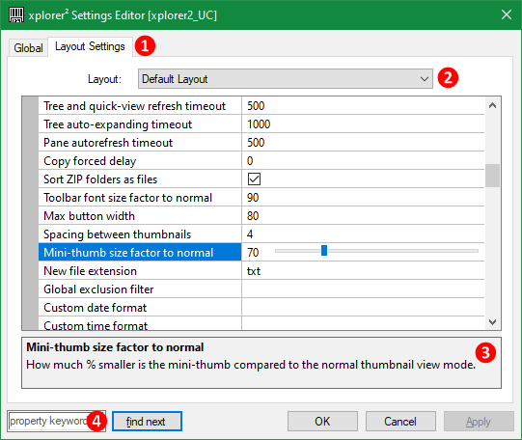Select the Custom time format property

click(140, 323)
